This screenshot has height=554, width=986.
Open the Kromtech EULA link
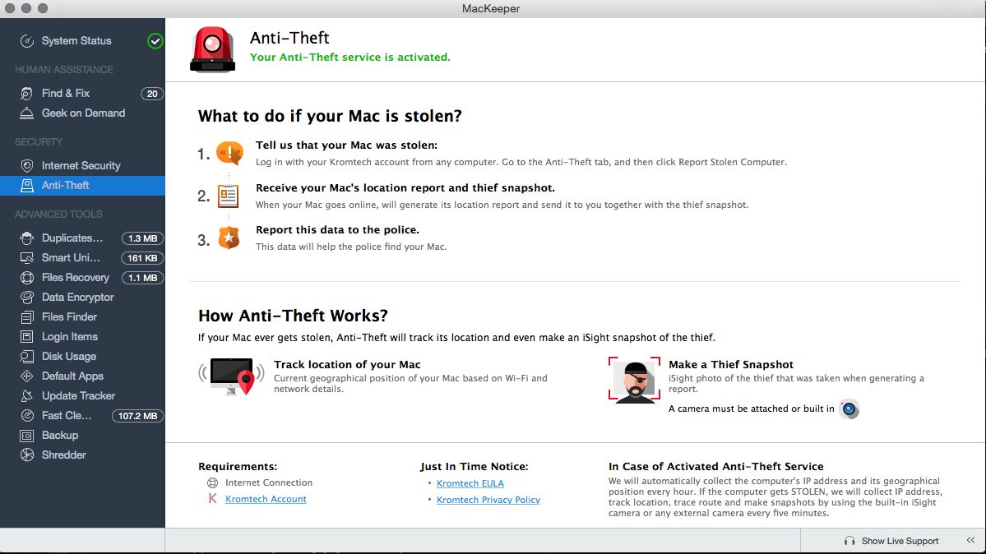tap(470, 483)
